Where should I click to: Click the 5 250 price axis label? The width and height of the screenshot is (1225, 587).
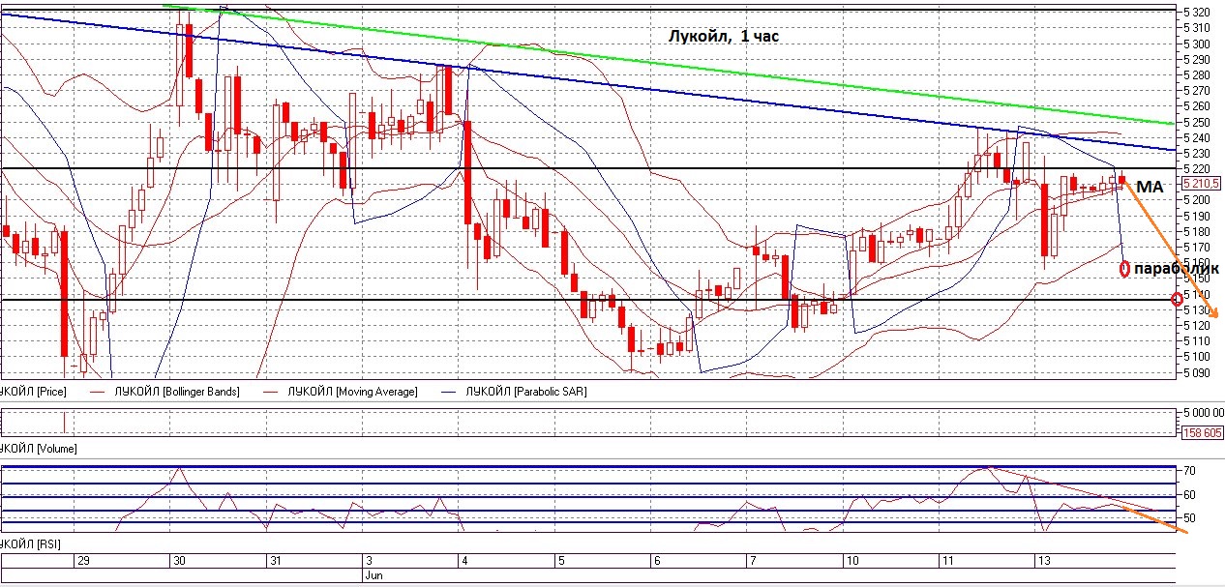[1197, 122]
